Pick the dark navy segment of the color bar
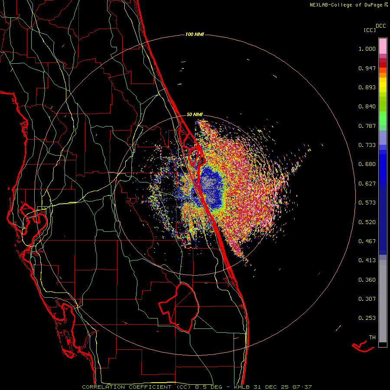390x390 pixels. click(x=383, y=221)
